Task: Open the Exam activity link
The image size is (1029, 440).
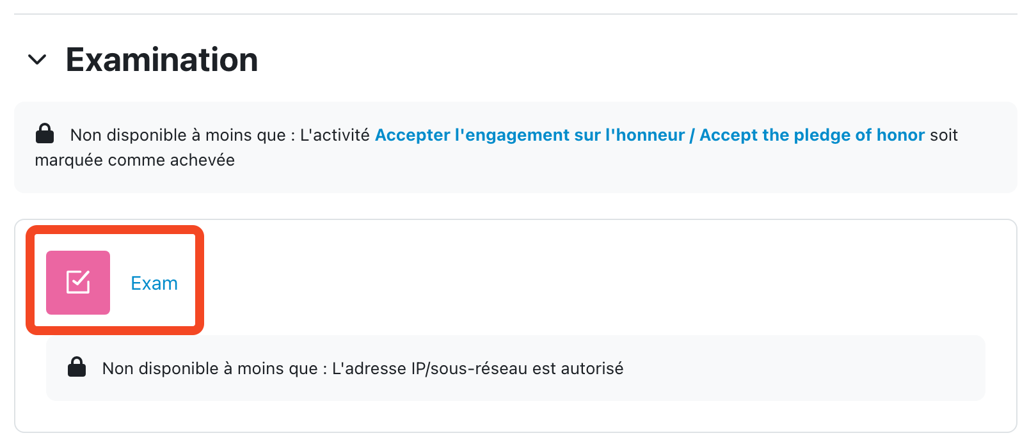Action: 154,283
